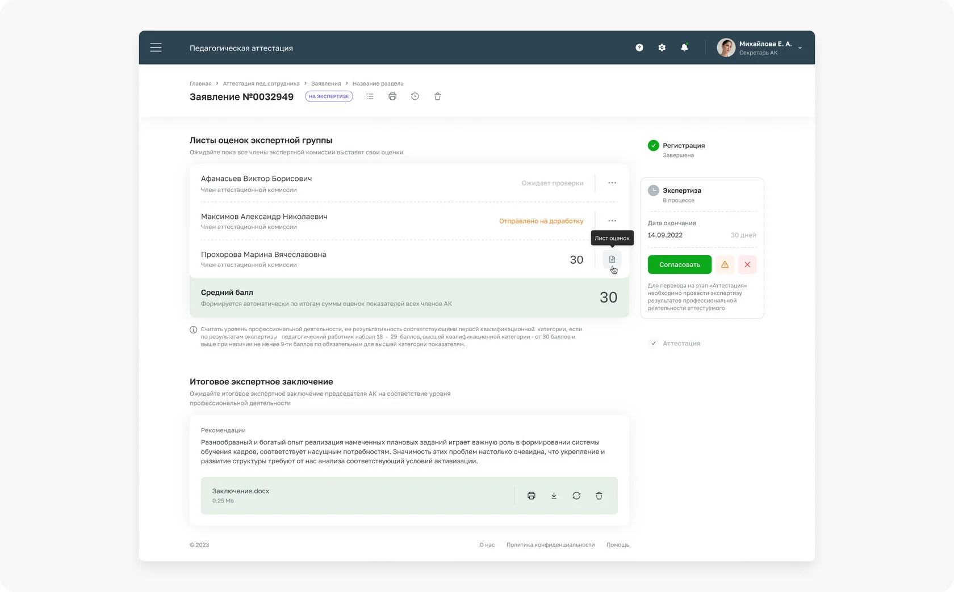Click the orange warning return button
954x592 pixels.
[x=725, y=265]
